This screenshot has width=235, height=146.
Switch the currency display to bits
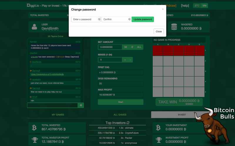(x=204, y=6)
